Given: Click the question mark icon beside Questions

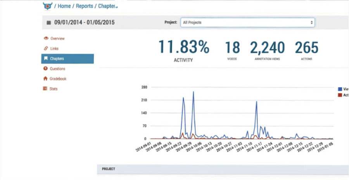Looking at the screenshot, I should tap(46, 69).
